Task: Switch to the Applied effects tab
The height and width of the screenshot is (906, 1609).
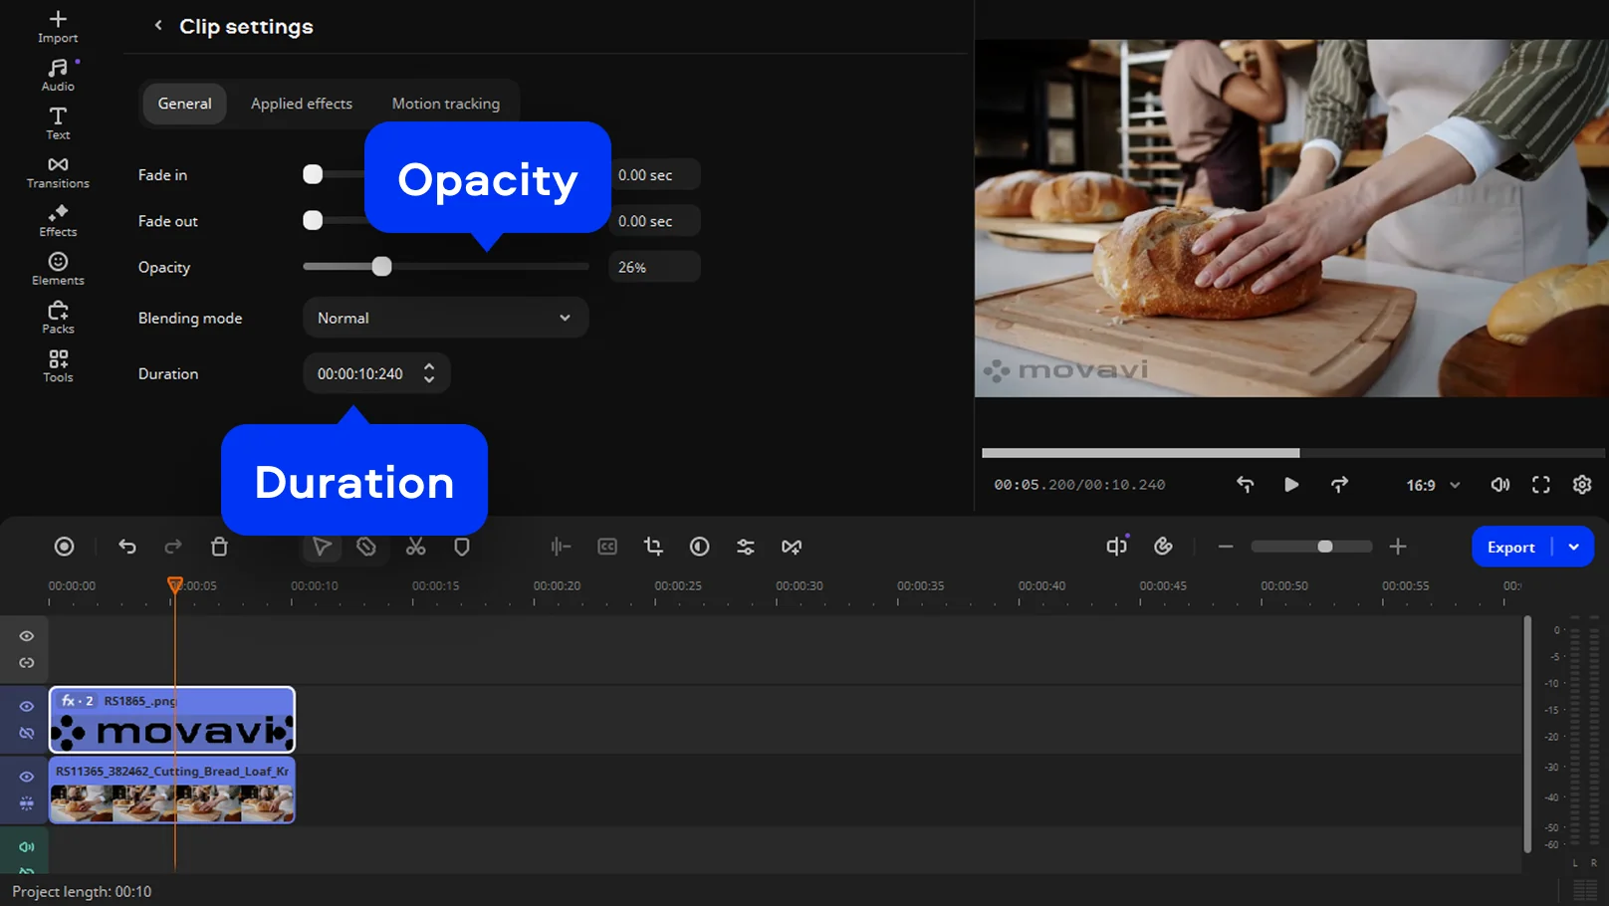Action: tap(301, 104)
